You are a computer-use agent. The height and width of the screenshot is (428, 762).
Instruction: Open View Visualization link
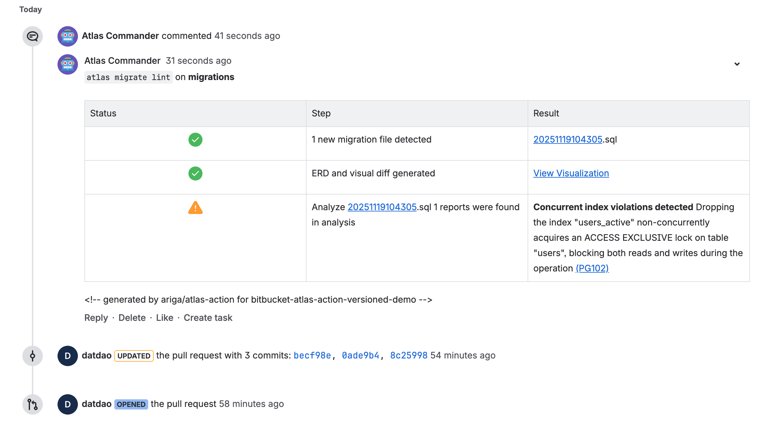point(571,173)
